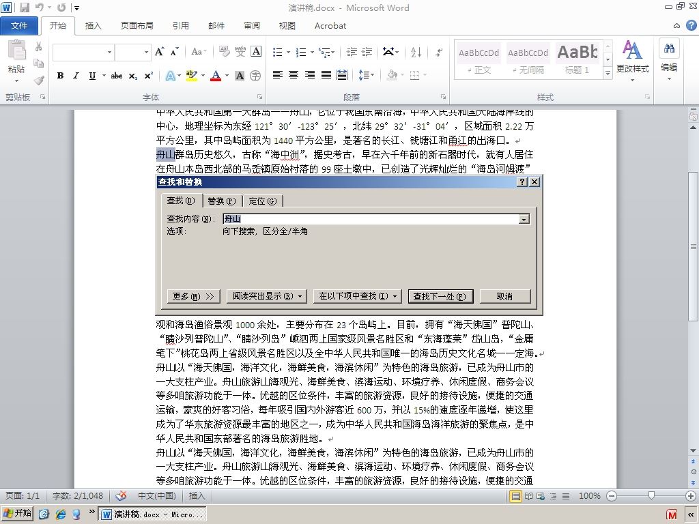Open Internet Explorer from quick launch
Viewport: 699px width, 524px height.
tap(61, 514)
